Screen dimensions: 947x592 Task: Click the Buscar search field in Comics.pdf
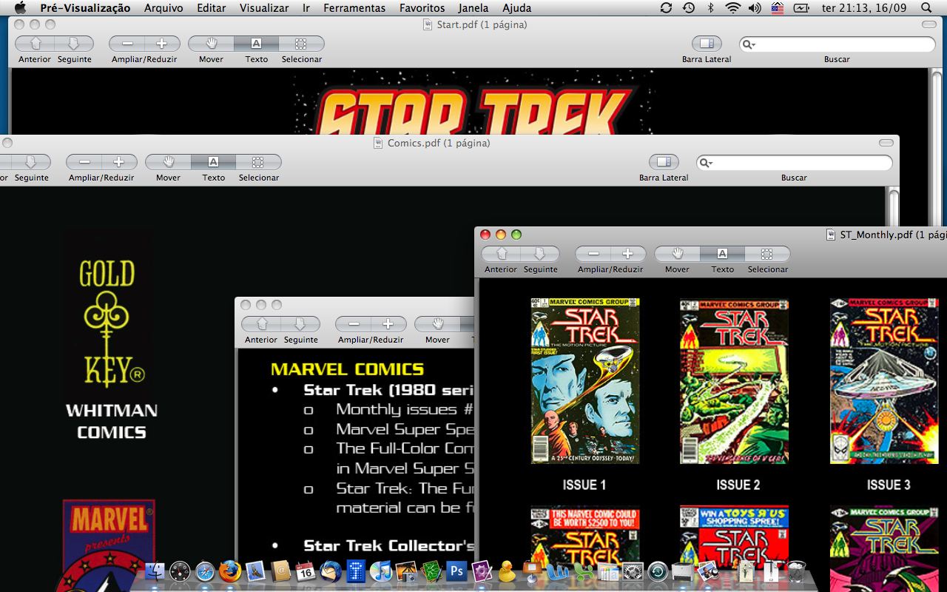click(x=795, y=163)
